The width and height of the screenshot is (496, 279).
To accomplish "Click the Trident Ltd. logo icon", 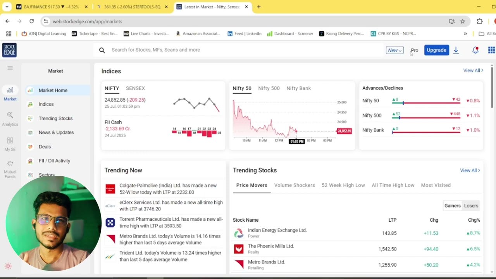I will [x=110, y=256].
